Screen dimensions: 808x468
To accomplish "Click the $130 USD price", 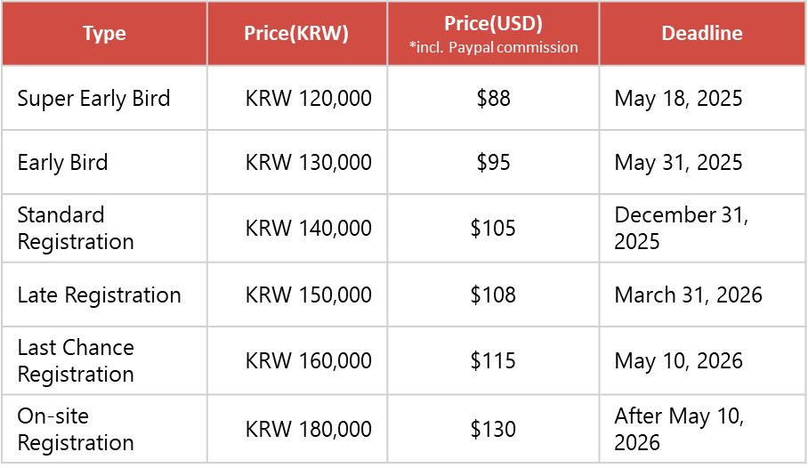I will (494, 429).
